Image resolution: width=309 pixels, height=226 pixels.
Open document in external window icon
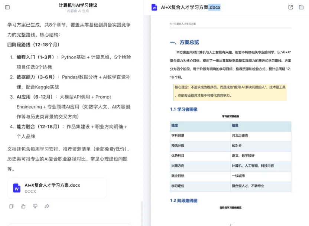(290, 7)
